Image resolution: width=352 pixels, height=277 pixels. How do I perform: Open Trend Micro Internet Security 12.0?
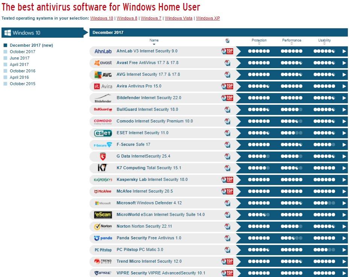pos(149,261)
